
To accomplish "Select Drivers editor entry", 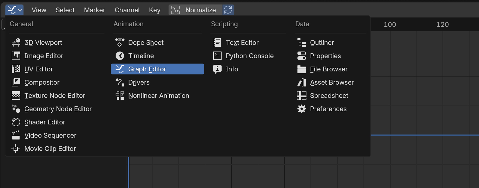I will (x=157, y=82).
